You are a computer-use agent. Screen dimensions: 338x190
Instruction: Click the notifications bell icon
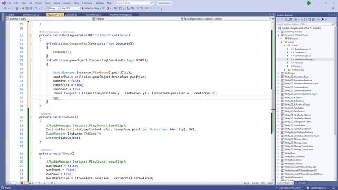(x=333, y=188)
